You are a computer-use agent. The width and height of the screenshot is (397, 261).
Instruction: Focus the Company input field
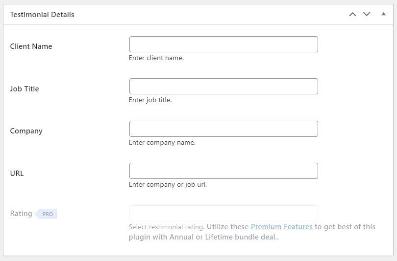(x=223, y=129)
